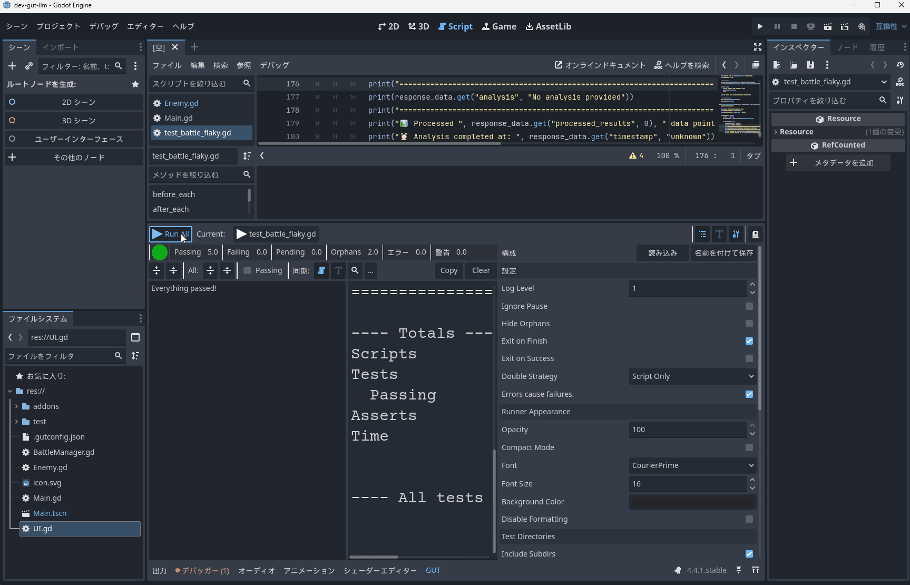Create new resource in Inspector
This screenshot has height=585, width=910.
tap(777, 65)
